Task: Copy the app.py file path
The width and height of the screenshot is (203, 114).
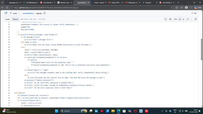Action: 45,13
